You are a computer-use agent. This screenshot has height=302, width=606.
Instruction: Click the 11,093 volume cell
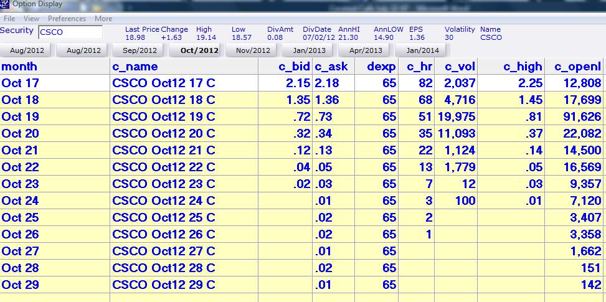[457, 133]
